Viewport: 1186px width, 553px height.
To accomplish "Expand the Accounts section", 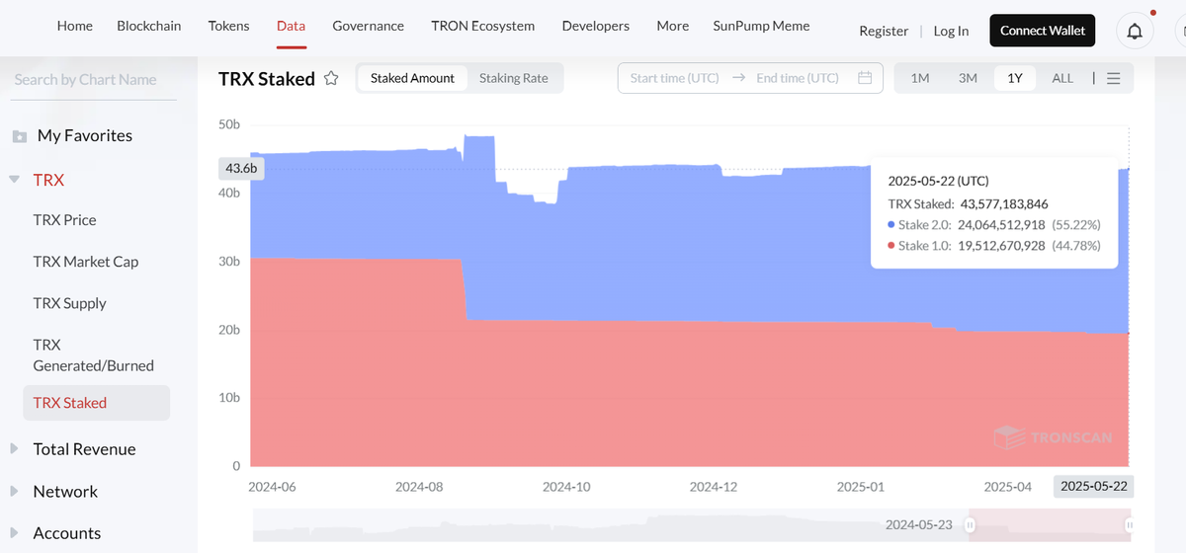I will click(x=14, y=532).
